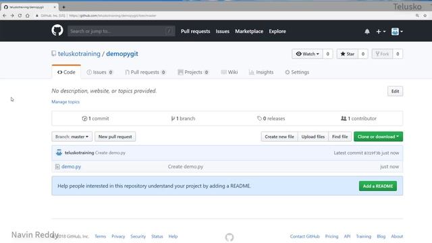Image resolution: width=432 pixels, height=243 pixels.
Task: View the 1 branch list
Action: coord(183,119)
